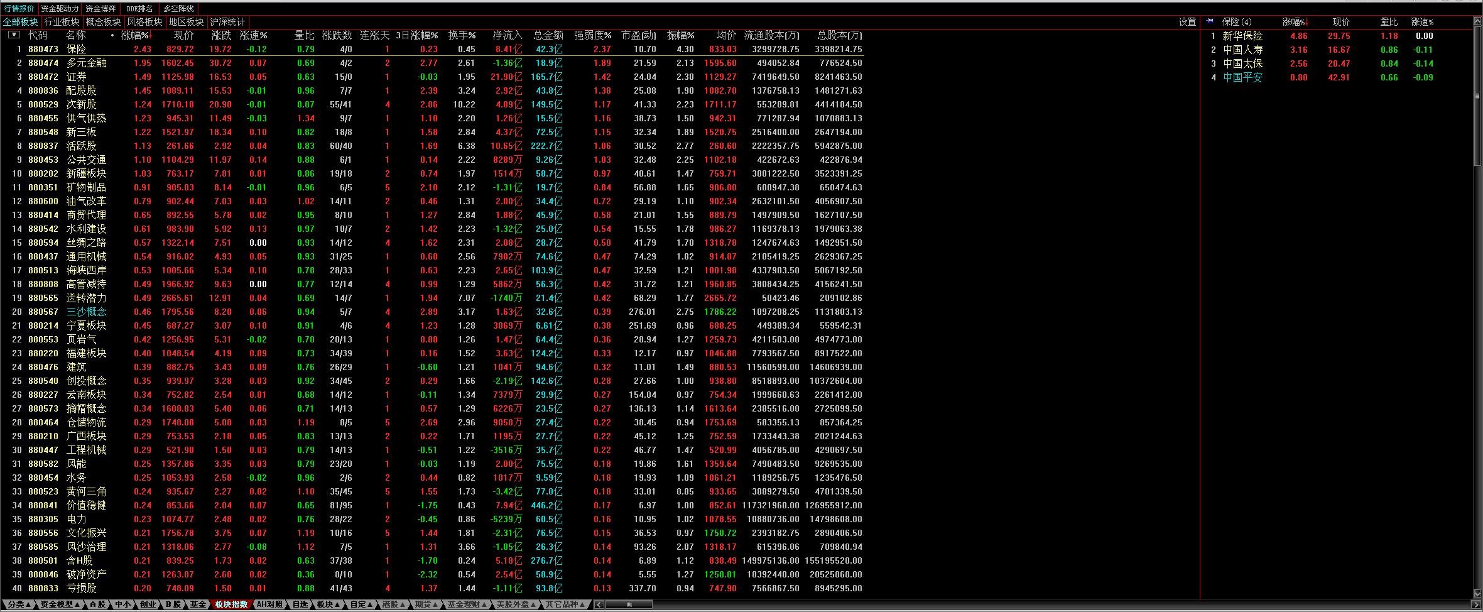Open the 资金博弈 tab
The image size is (1483, 612).
(x=100, y=9)
